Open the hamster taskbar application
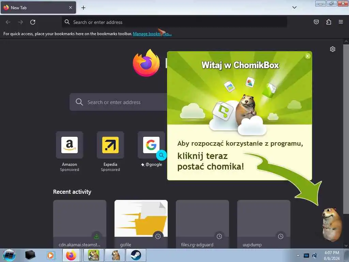Viewport: 349px width, 262px height. [115, 255]
